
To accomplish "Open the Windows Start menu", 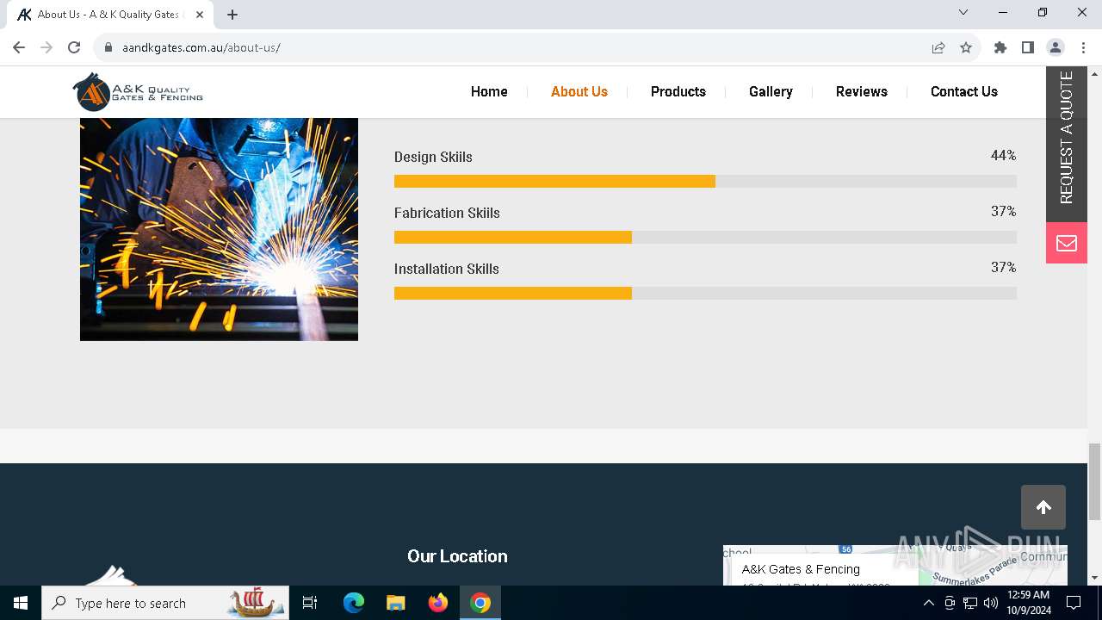I will click(21, 603).
